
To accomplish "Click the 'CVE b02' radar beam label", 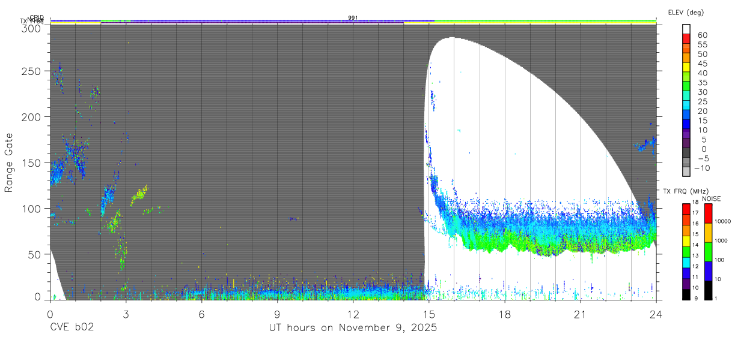I will tap(71, 327).
